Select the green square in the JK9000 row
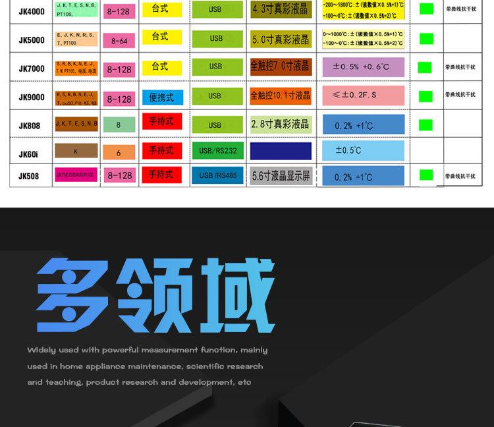The image size is (494, 427). tap(426, 96)
